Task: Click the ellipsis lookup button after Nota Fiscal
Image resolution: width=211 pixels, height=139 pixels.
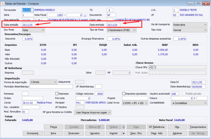Action: click(x=85, y=15)
